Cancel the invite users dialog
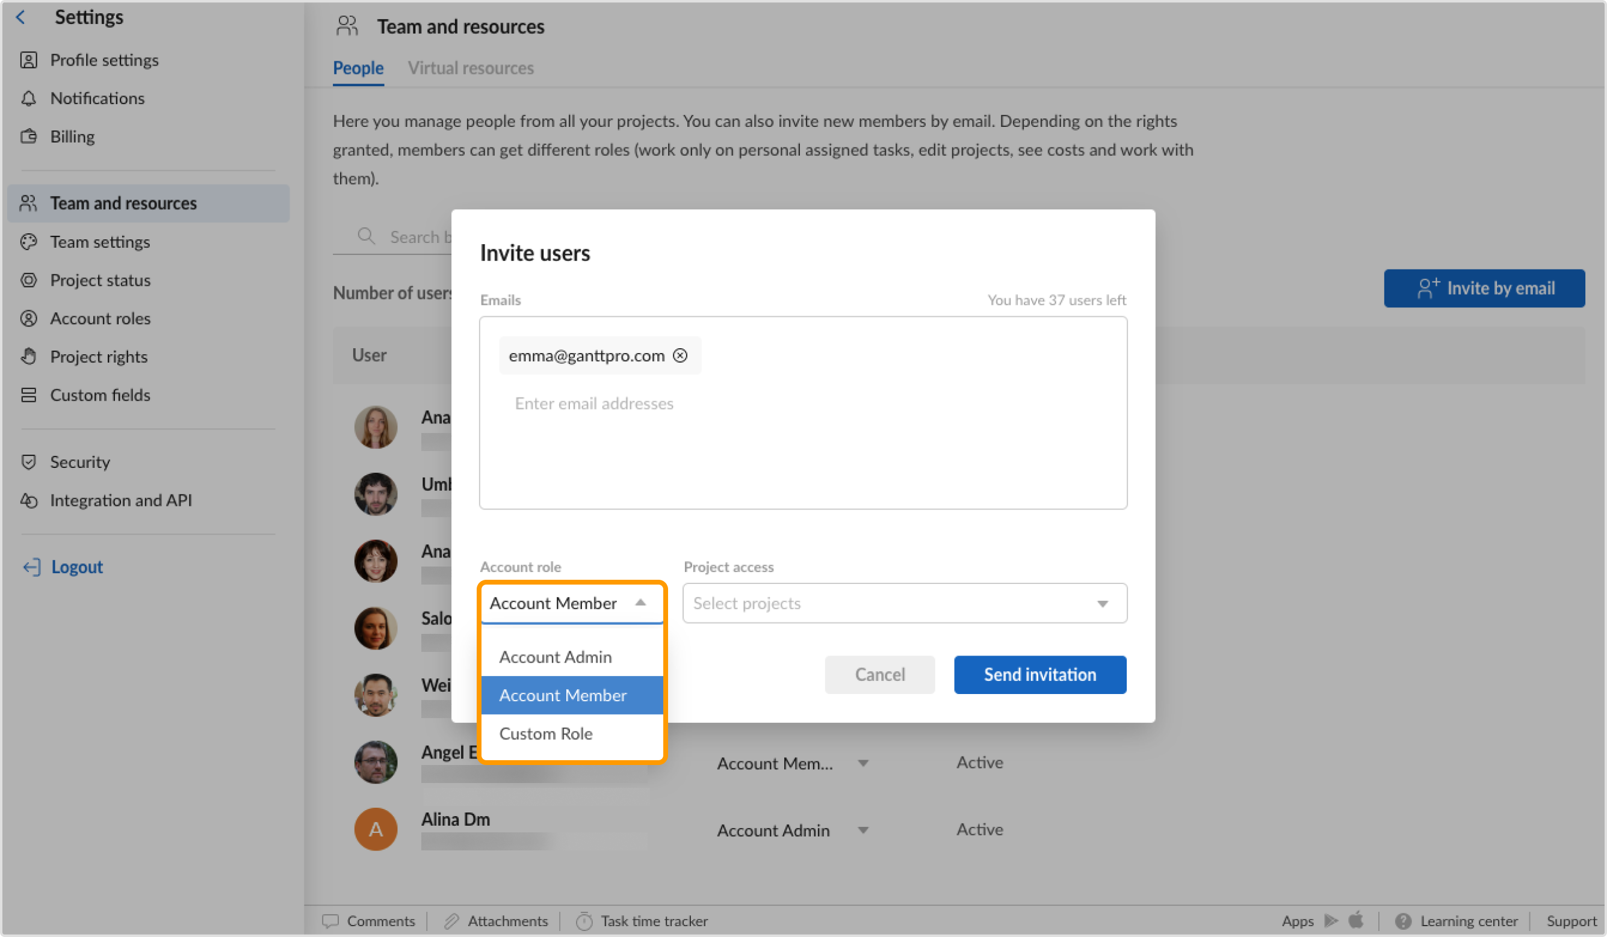Screen dimensions: 1607x937 (x=879, y=674)
